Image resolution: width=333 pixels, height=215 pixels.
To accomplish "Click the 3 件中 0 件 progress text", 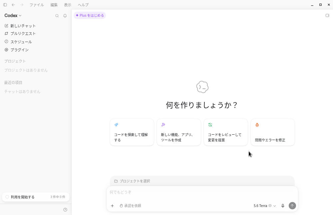I will [x=58, y=197].
